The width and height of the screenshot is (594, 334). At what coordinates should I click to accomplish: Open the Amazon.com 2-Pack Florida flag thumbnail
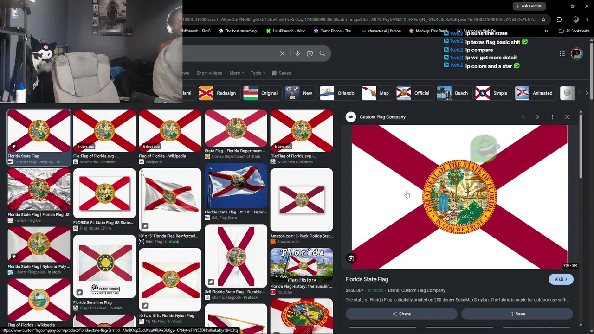point(302,200)
